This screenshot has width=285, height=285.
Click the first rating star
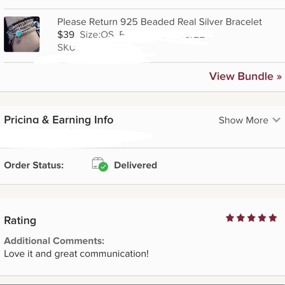point(230,218)
